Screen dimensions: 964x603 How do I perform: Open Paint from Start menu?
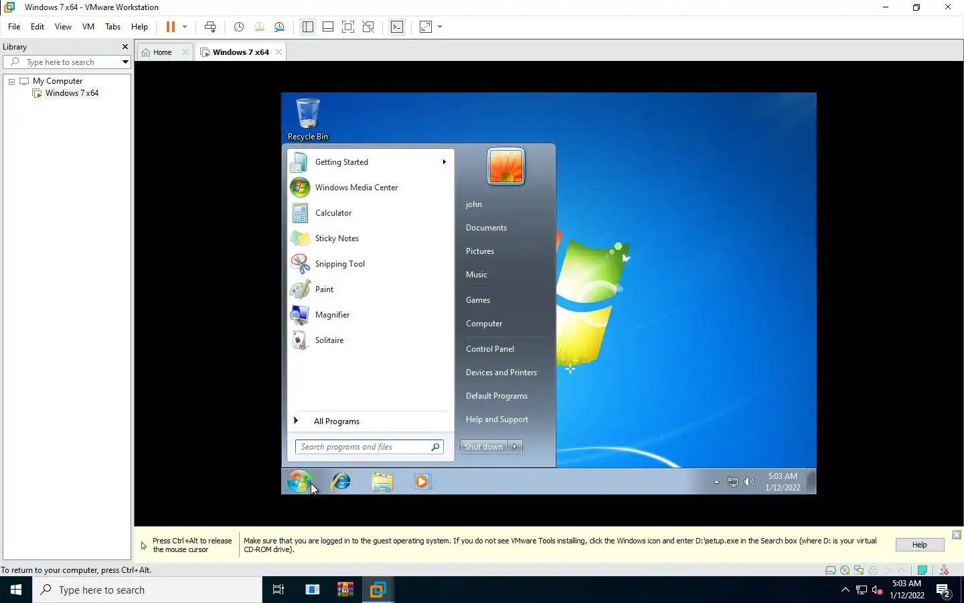pyautogui.click(x=371, y=289)
